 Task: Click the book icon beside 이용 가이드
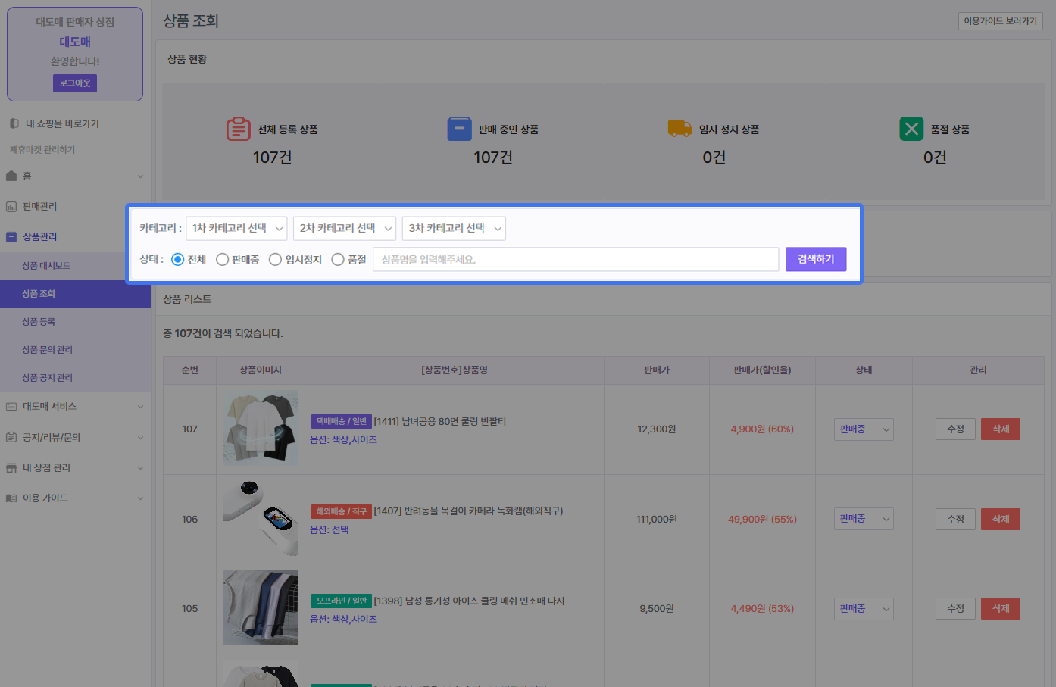[11, 498]
